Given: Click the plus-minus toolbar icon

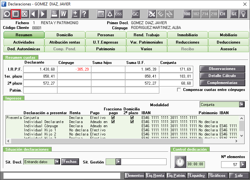Looking at the screenshot, I should coord(76,14).
